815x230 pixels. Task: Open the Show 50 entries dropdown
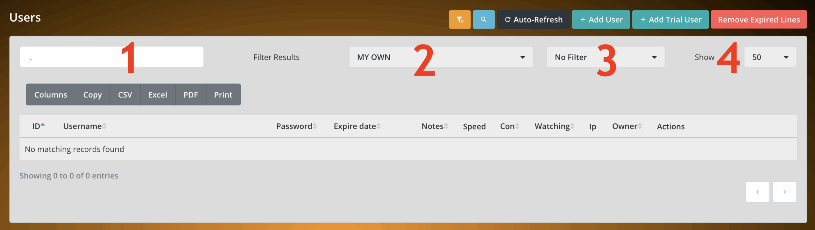point(770,57)
